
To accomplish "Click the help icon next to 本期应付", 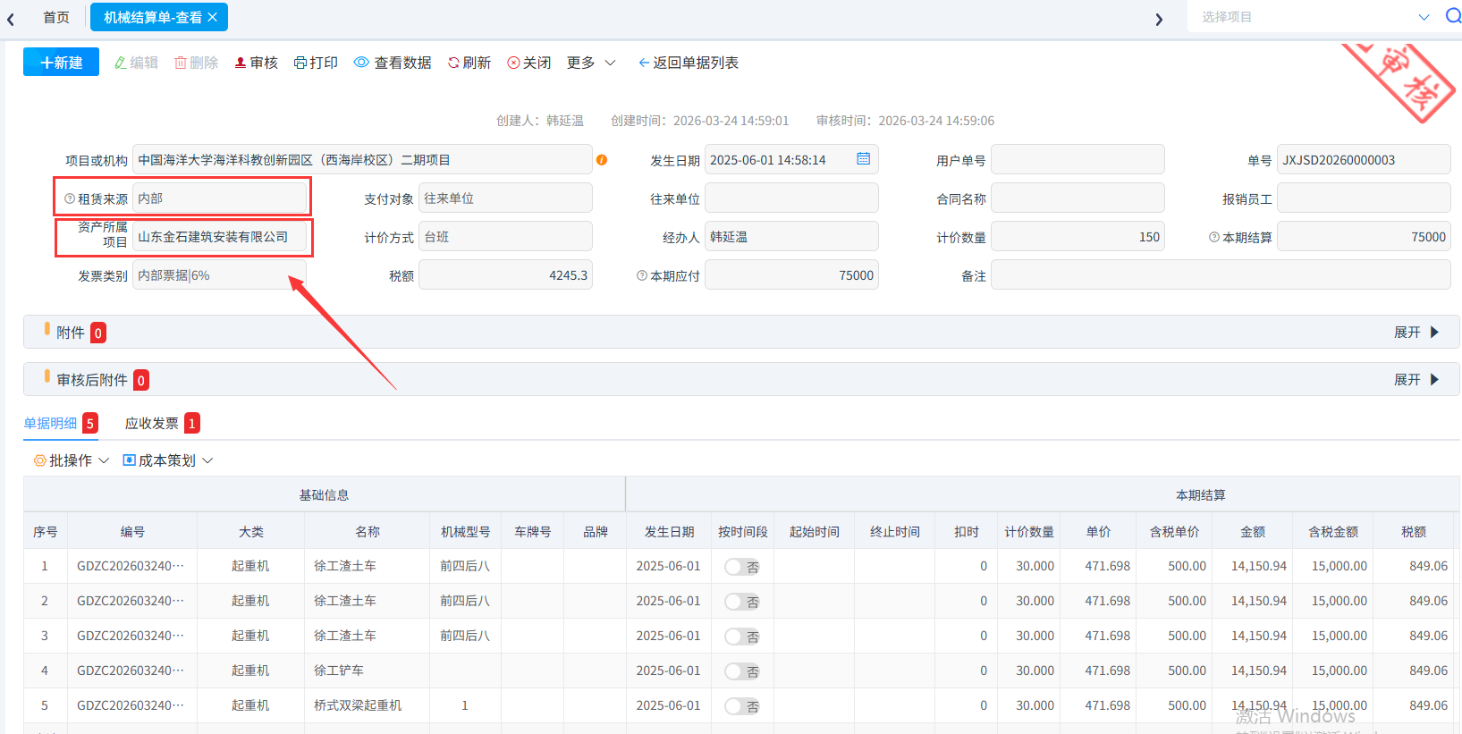I will [x=642, y=275].
